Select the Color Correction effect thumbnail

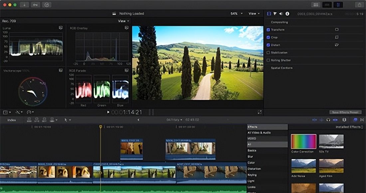point(303,142)
